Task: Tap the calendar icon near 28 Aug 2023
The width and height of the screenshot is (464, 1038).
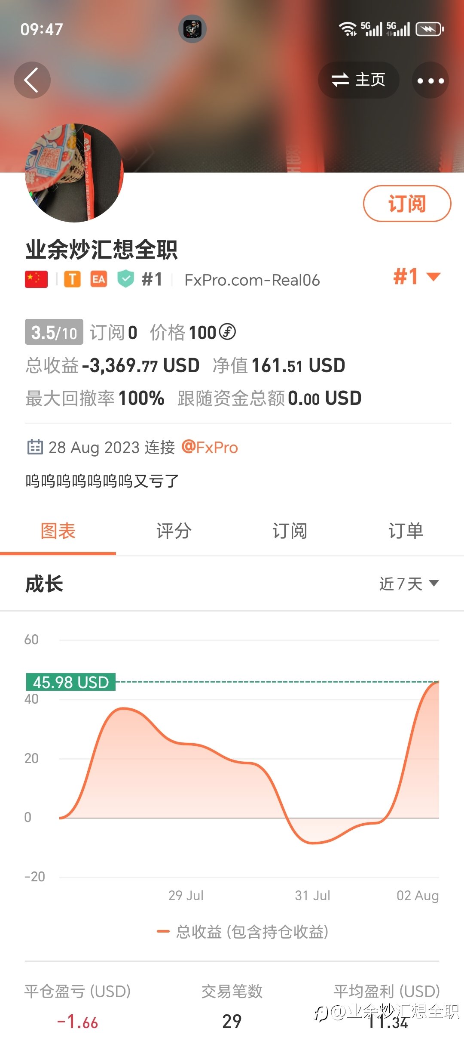Action: (x=35, y=447)
